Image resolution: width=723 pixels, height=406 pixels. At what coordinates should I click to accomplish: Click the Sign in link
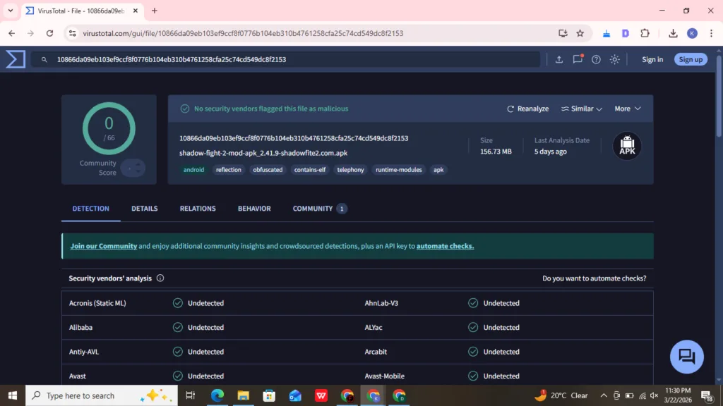click(x=652, y=59)
